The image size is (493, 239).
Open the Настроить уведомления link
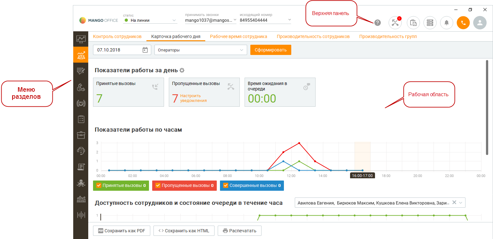193,98
